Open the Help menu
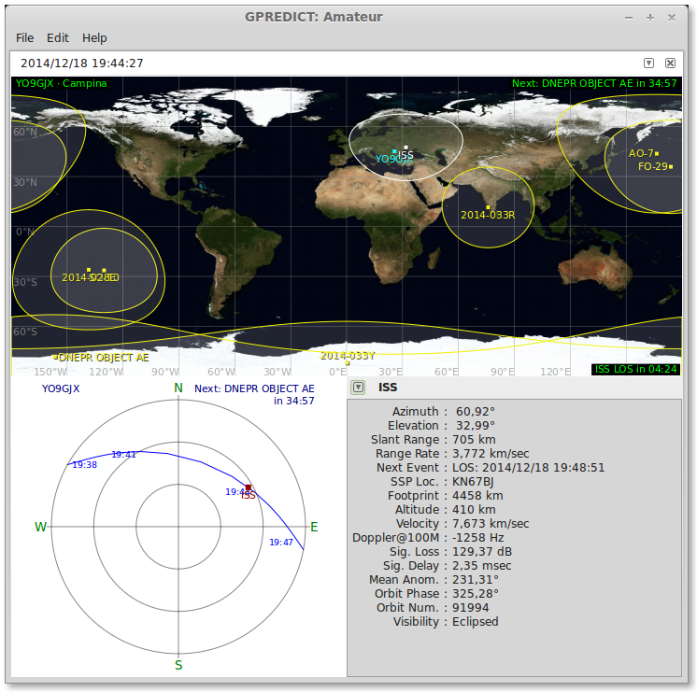 [x=94, y=37]
